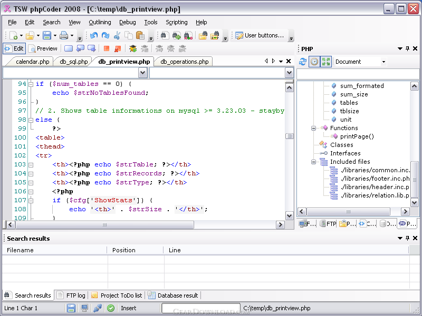Image resolution: width=422 pixels, height=316 pixels.
Task: Click the Open folder toolbar icon
Action: 30,35
